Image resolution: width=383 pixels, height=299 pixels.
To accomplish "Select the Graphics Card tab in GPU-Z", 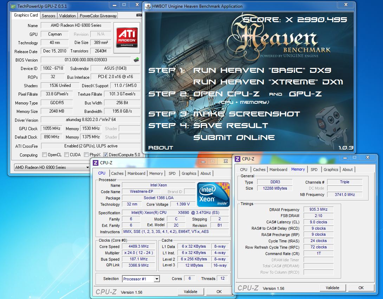I will coord(26,15).
